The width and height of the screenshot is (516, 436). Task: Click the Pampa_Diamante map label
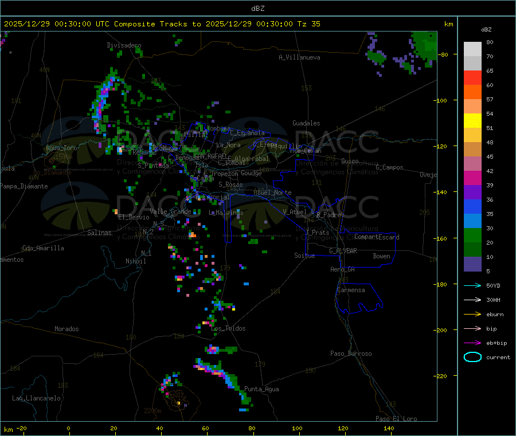pos(24,186)
